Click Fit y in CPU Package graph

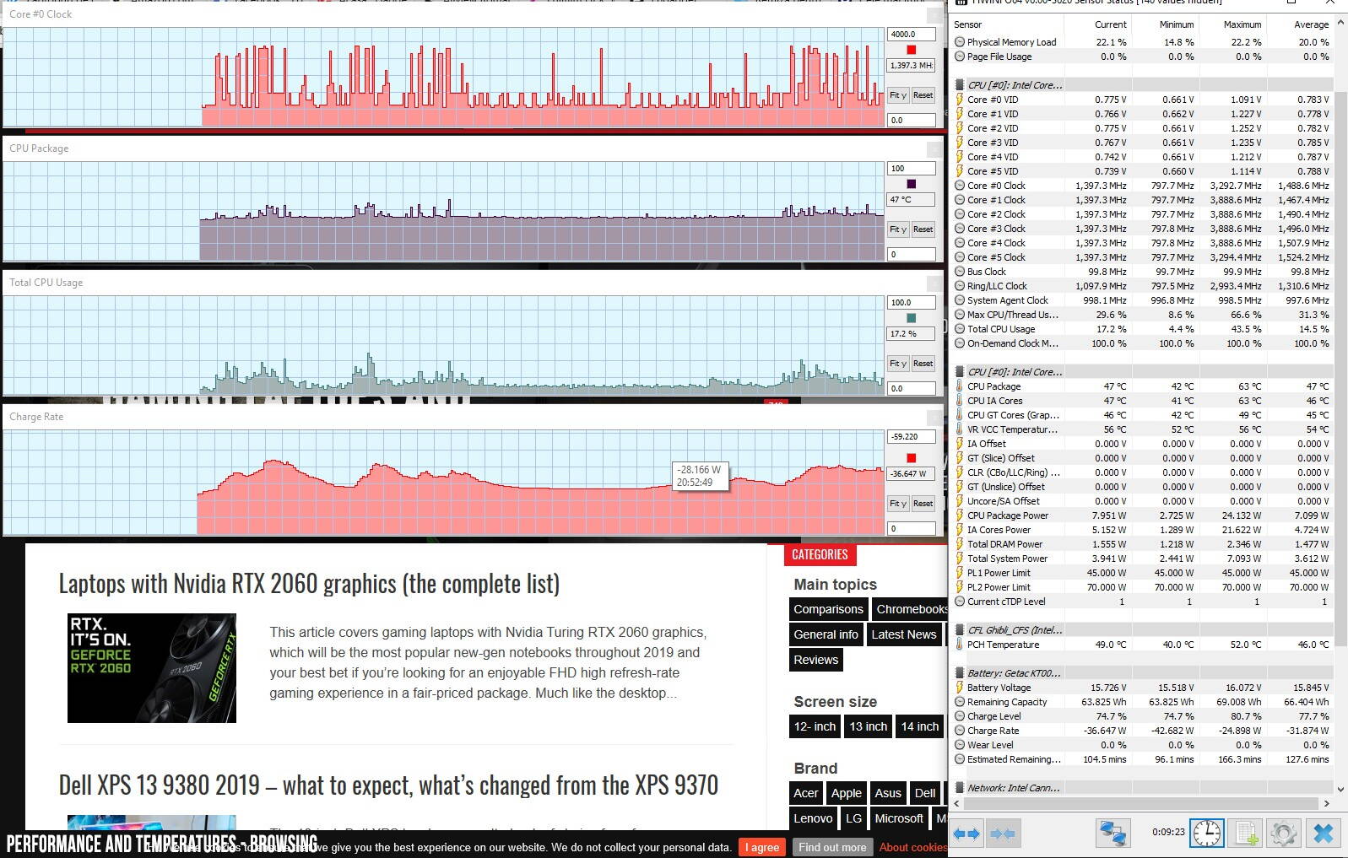coord(898,229)
